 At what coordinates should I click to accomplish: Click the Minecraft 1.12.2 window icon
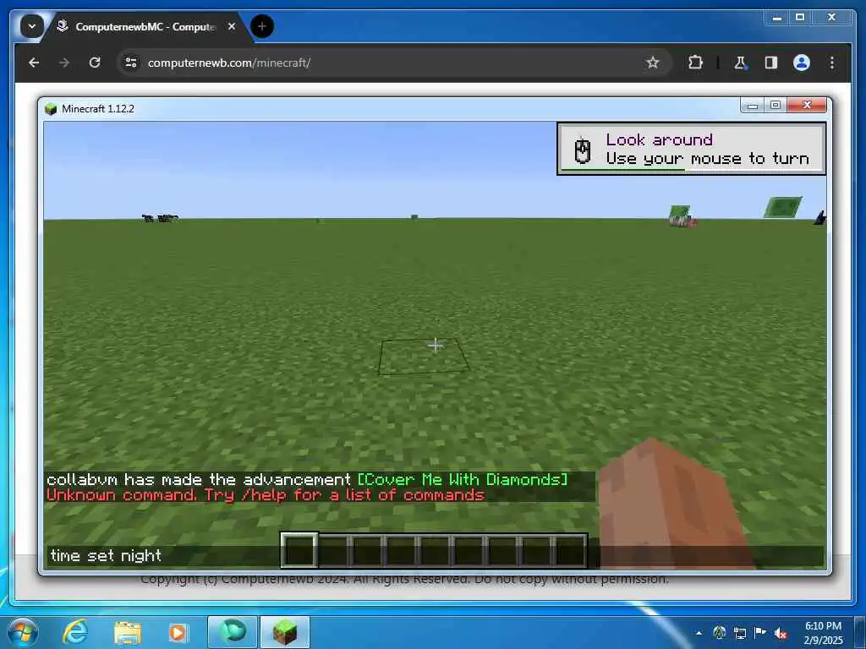click(x=51, y=109)
